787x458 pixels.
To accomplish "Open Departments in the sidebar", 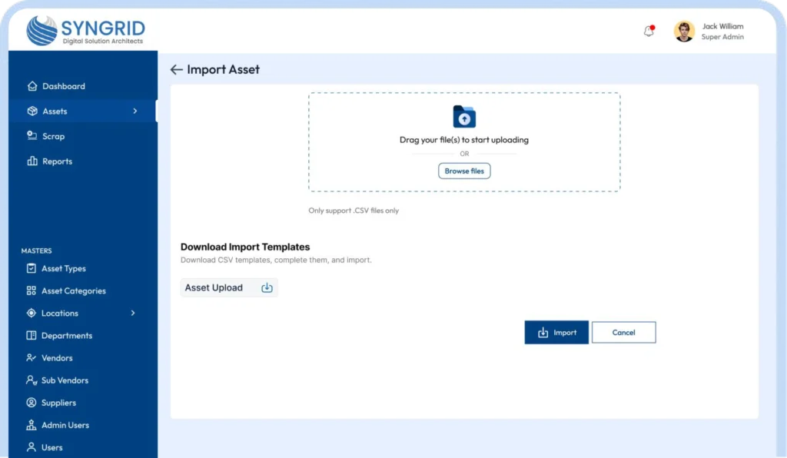I will pos(66,336).
